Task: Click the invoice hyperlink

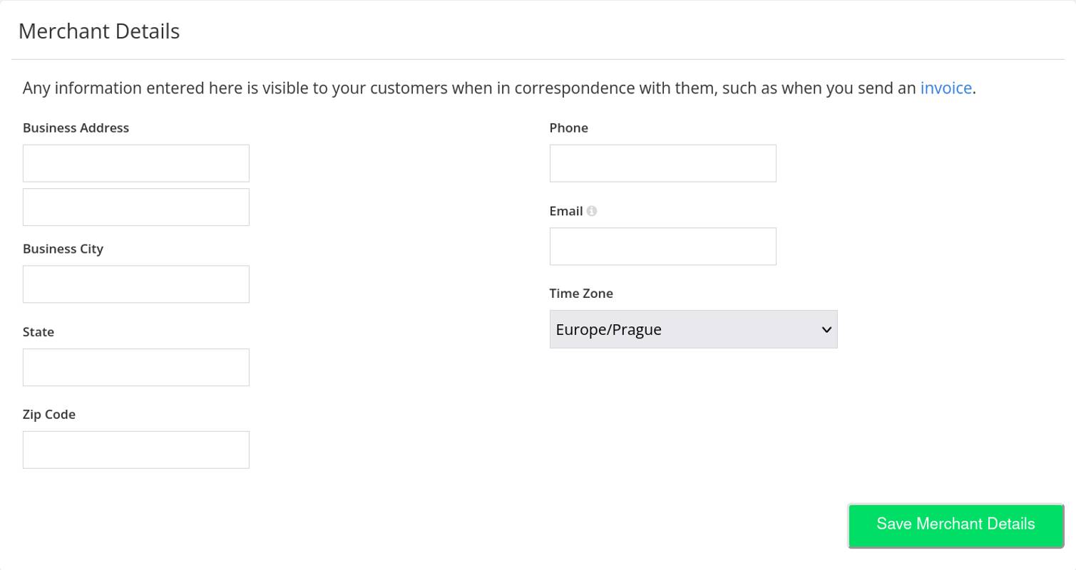Action: [946, 88]
